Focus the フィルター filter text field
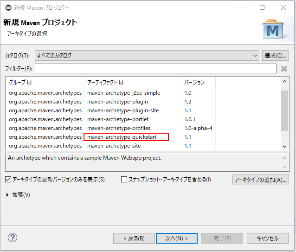The width and height of the screenshot is (296, 252). tap(155, 69)
